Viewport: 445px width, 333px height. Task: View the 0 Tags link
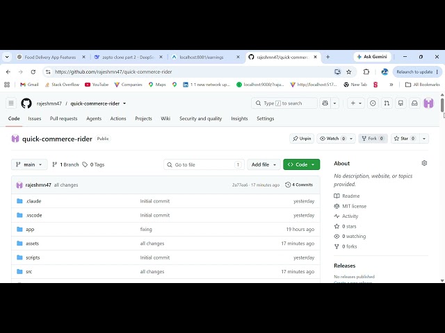(x=93, y=164)
